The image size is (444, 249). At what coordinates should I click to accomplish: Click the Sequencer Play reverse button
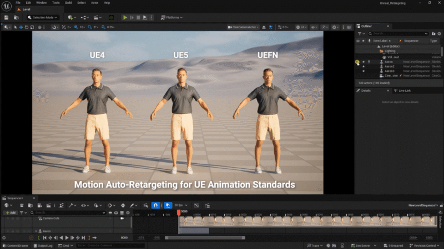61,238
